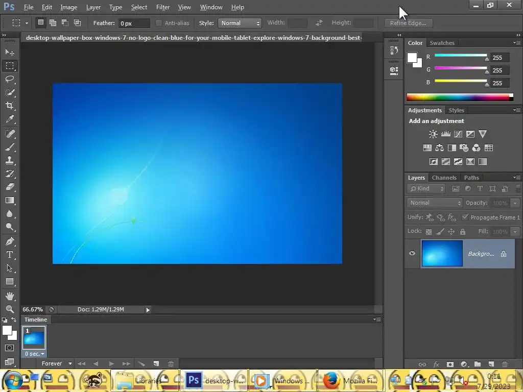Create a new layer in Layers panel

491,364
